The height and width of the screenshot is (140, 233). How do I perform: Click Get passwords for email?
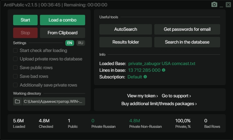pos(187,29)
